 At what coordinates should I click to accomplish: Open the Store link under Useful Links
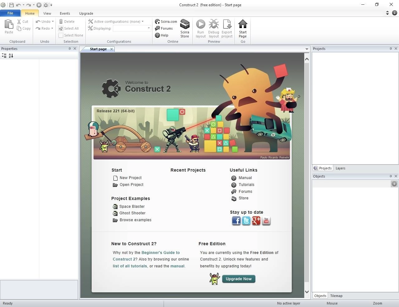(243, 198)
